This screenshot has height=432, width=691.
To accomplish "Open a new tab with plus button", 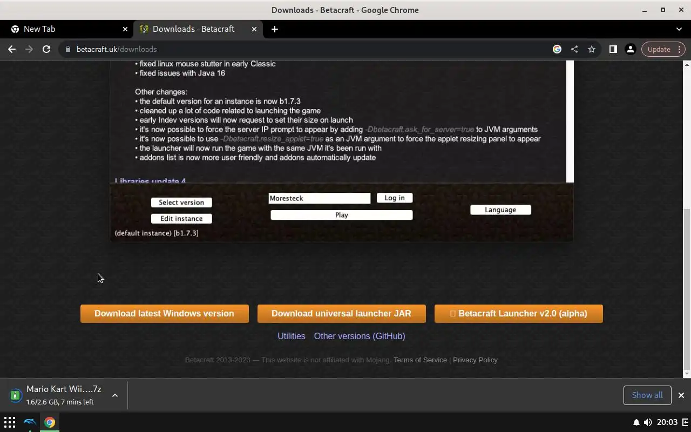I will click(x=275, y=29).
